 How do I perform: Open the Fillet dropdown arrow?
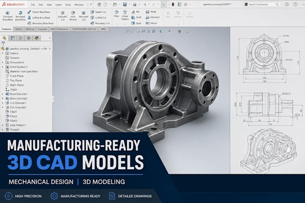coord(117,24)
